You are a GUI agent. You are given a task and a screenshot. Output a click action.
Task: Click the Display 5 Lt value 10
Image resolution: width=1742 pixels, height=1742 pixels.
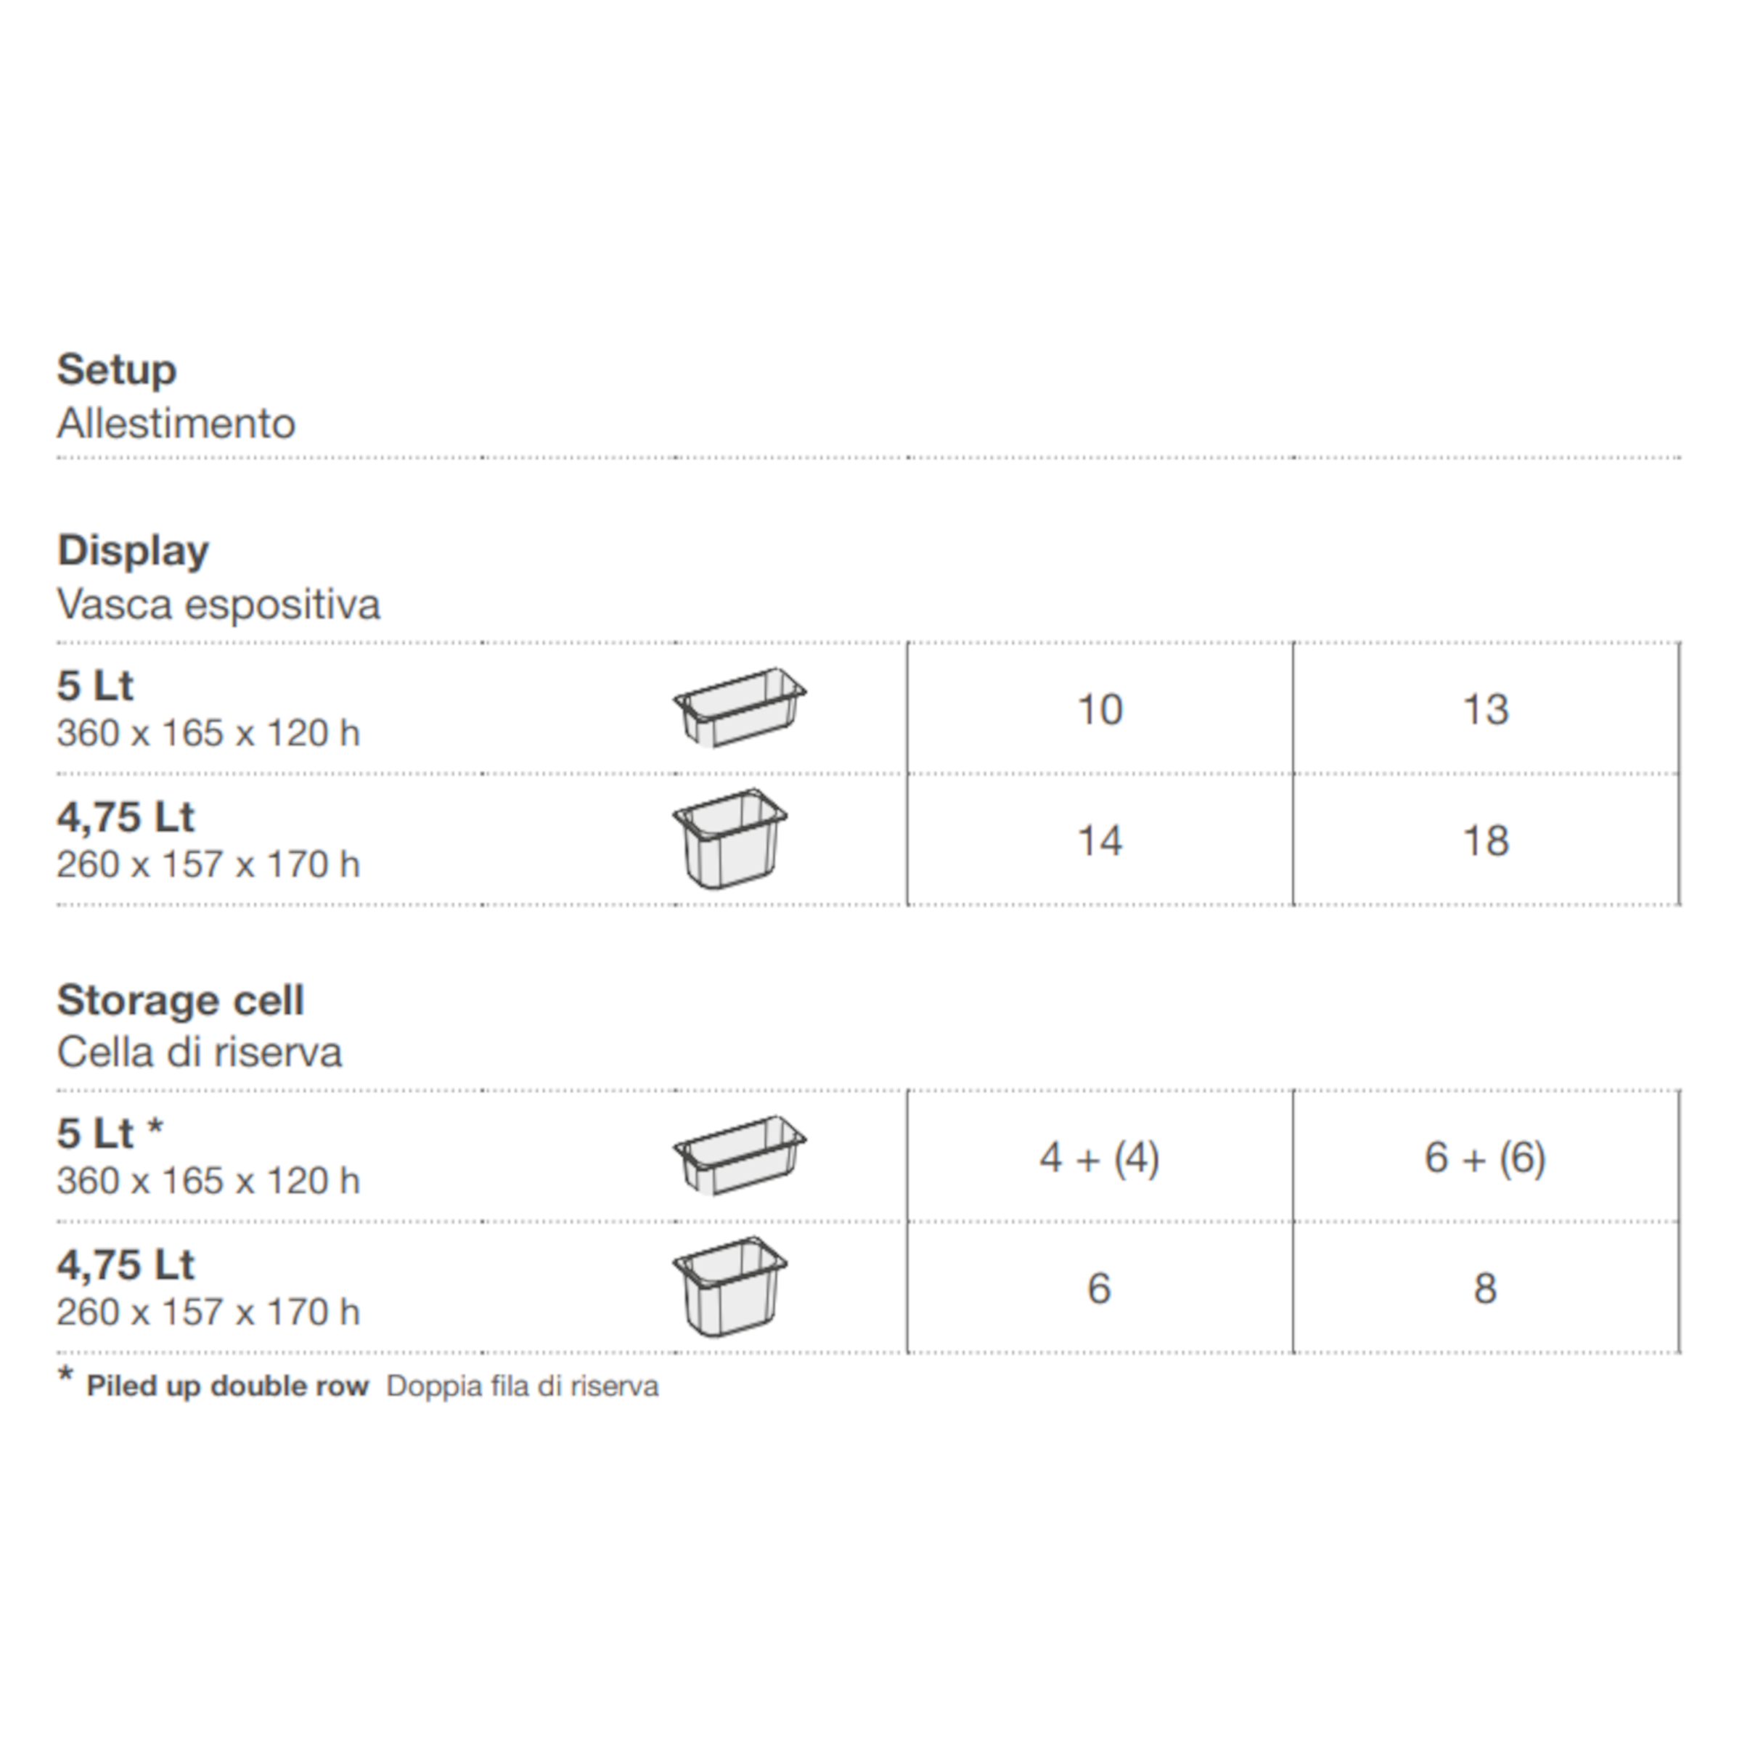(x=1100, y=710)
